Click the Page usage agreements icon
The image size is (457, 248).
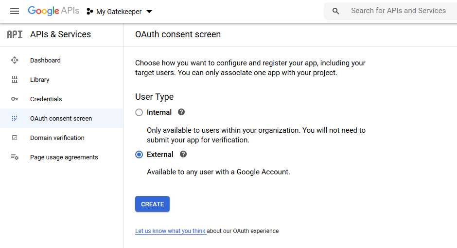click(15, 157)
